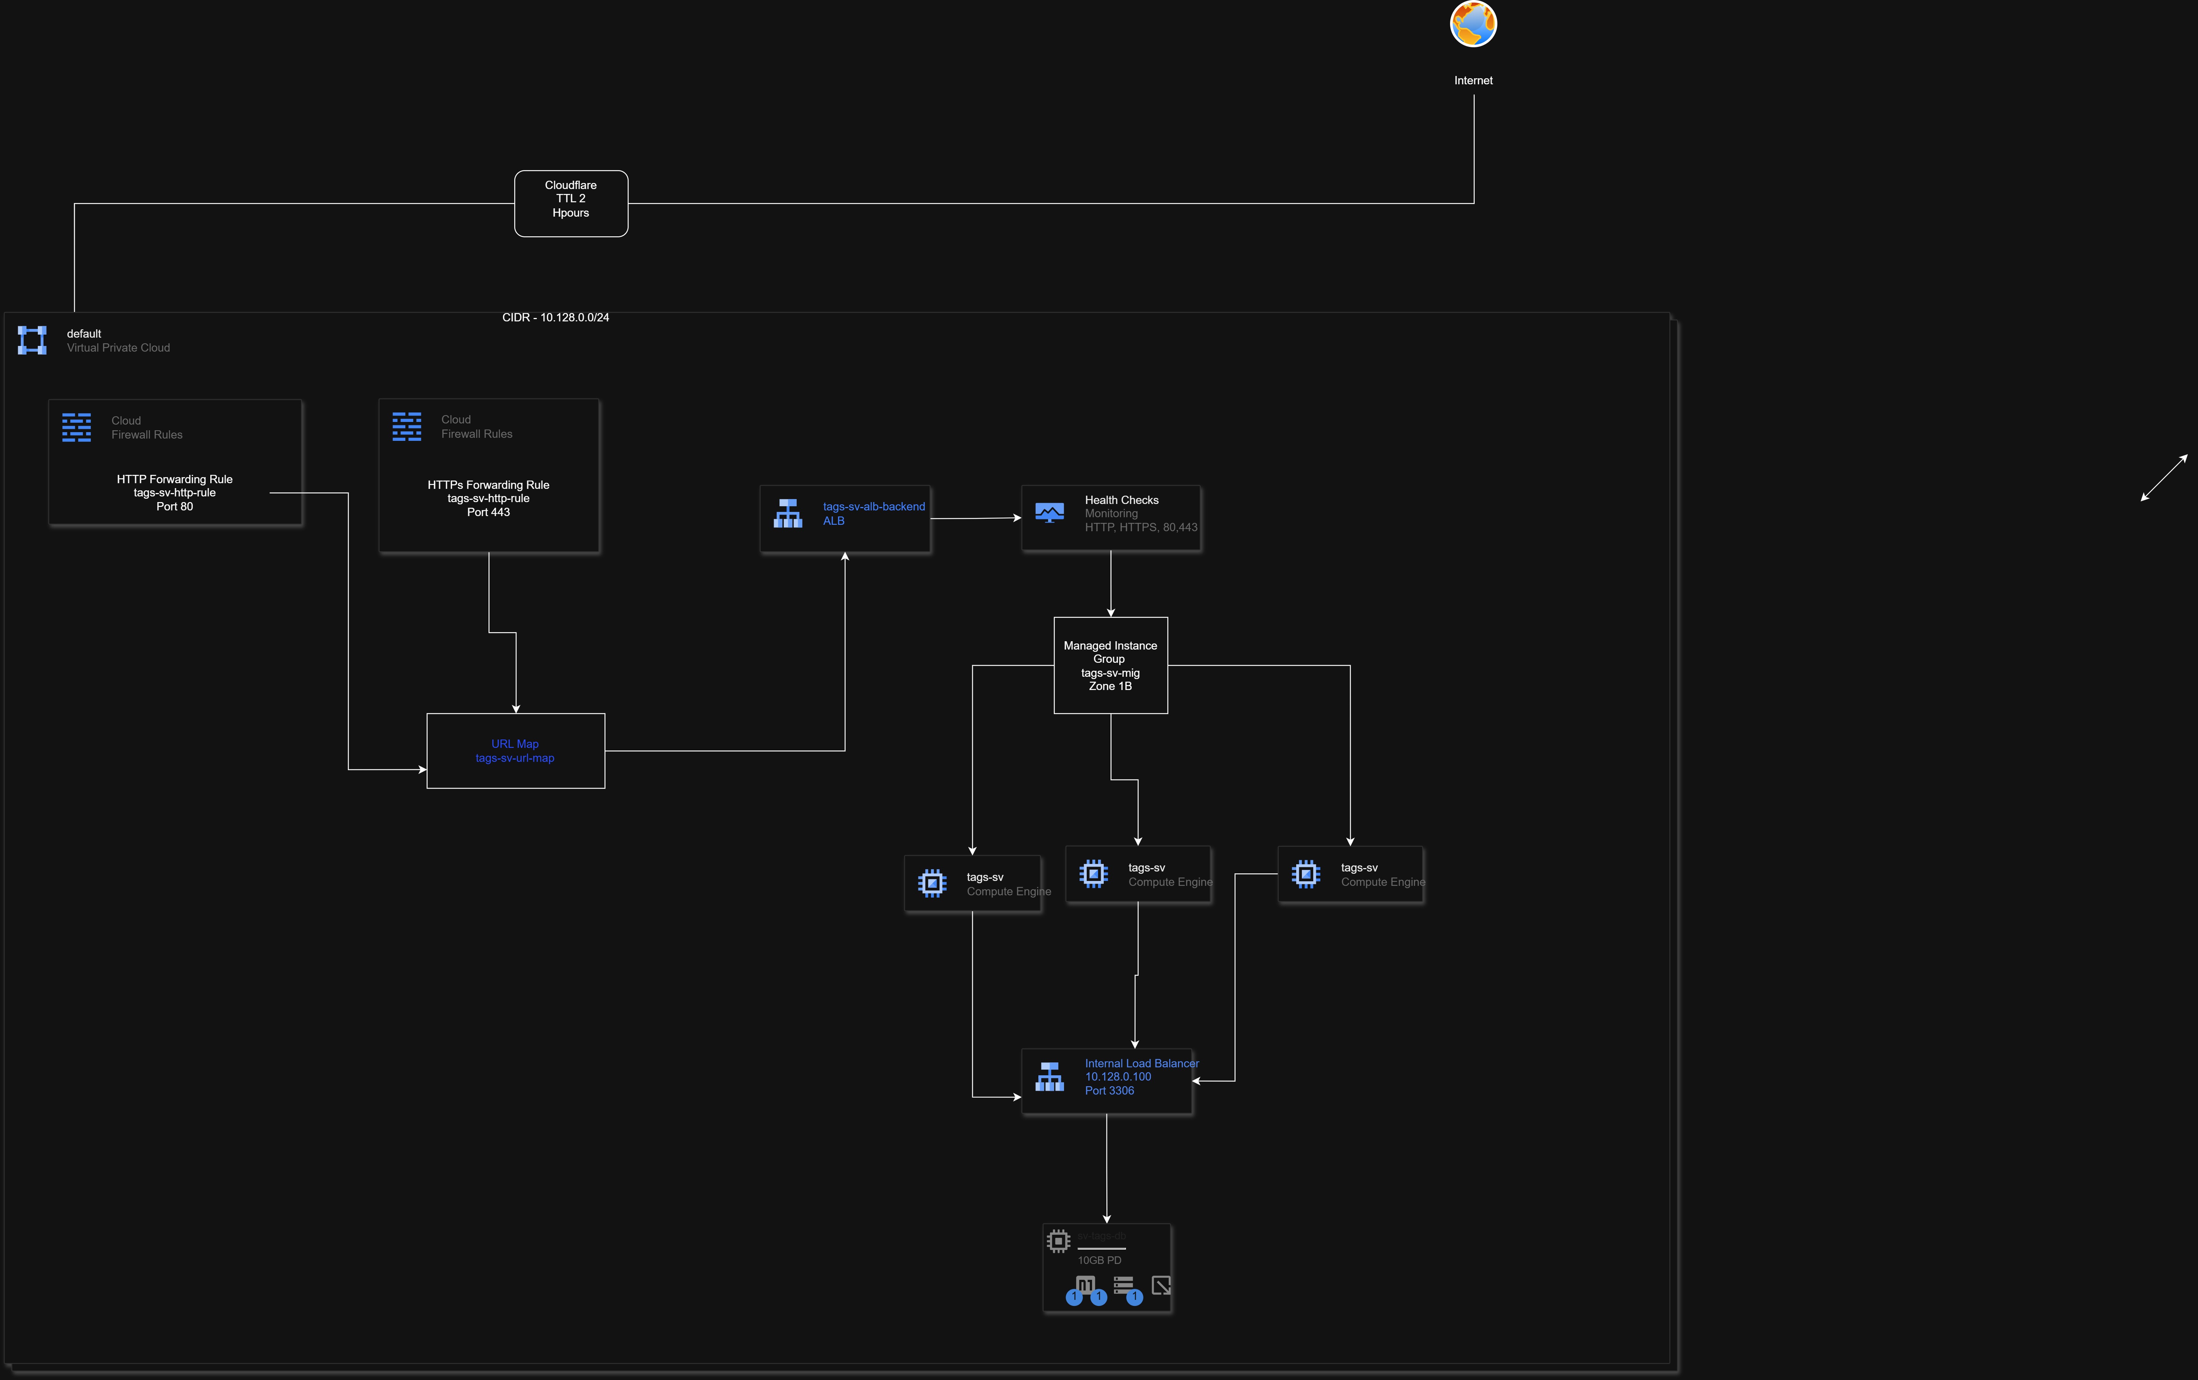Click the external link icon in sv-tags-db

pyautogui.click(x=1161, y=1285)
